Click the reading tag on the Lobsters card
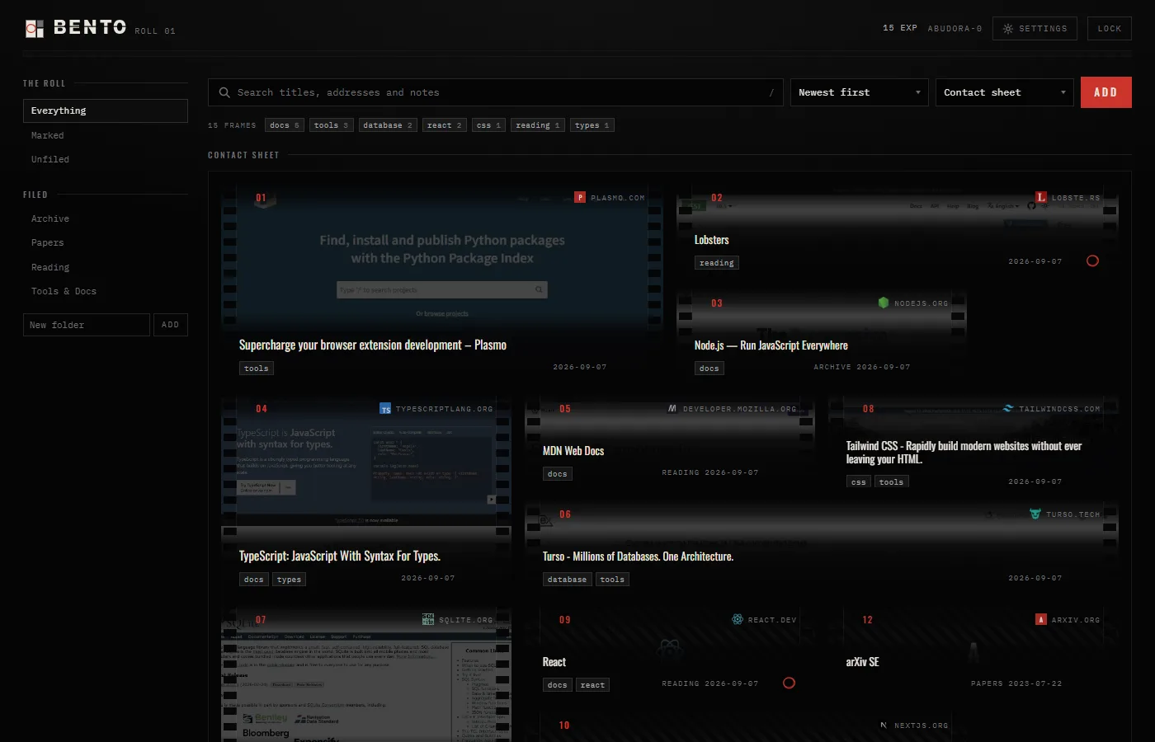Screen dimensions: 1155x742 coord(717,263)
